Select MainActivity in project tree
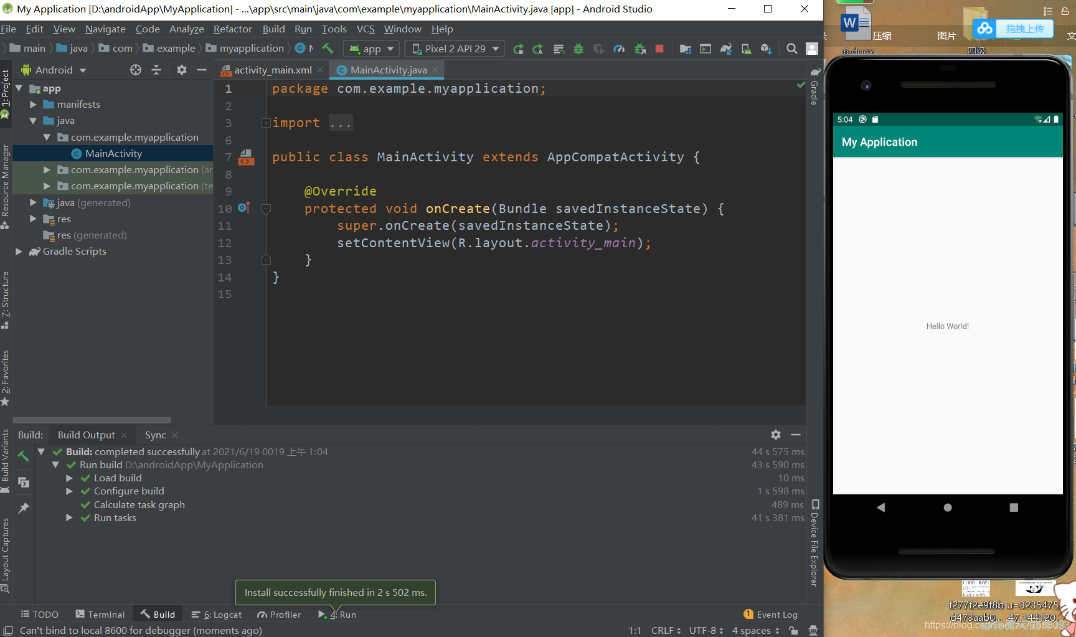The height and width of the screenshot is (637, 1076). pyautogui.click(x=113, y=153)
